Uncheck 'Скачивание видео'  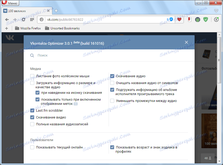click(x=32, y=117)
